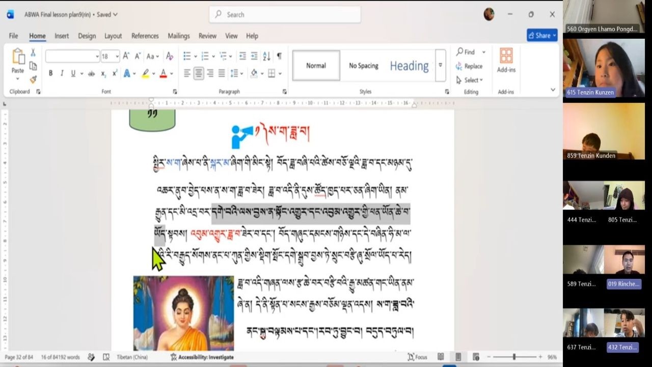Apply red font color
The image size is (652, 367).
pyautogui.click(x=163, y=73)
